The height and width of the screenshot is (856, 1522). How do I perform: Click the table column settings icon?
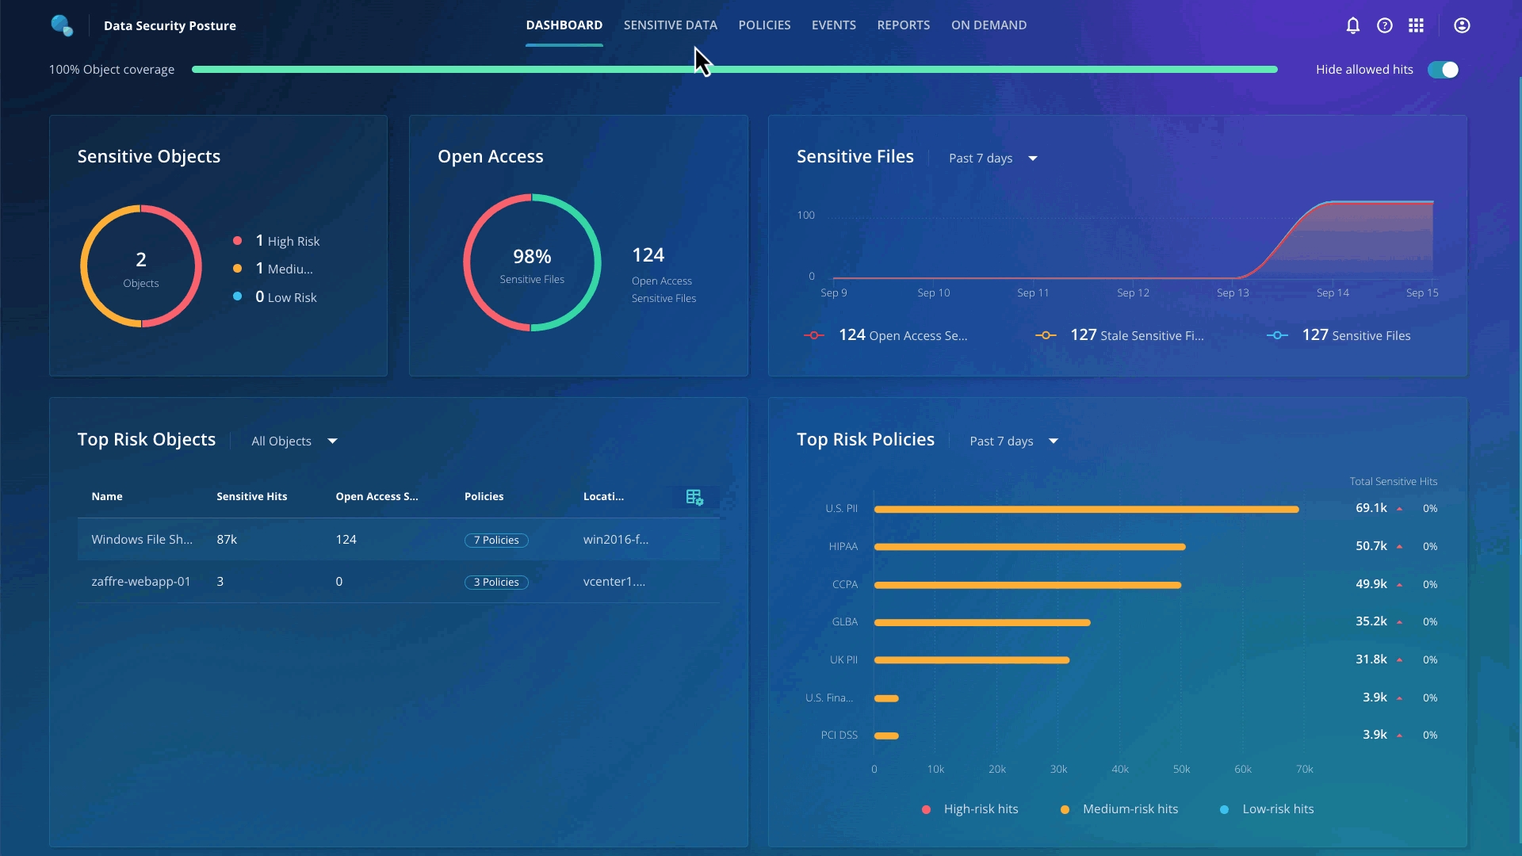pos(694,497)
